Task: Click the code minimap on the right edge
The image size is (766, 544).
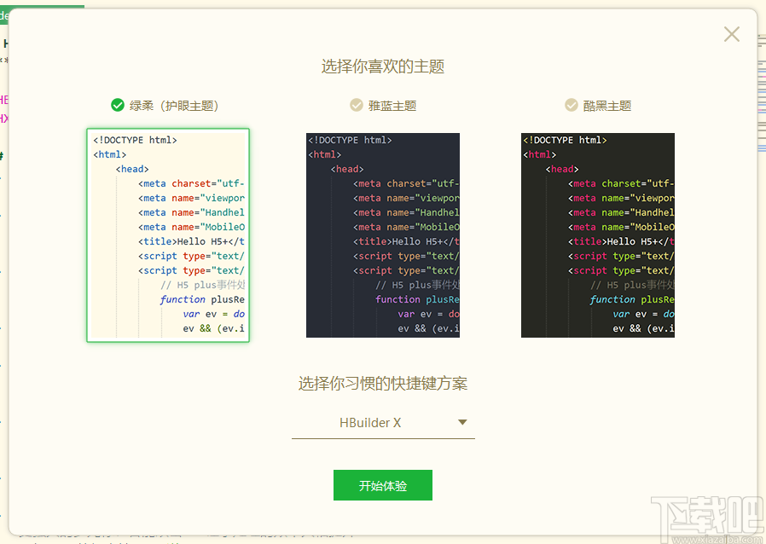Action: [755, 102]
